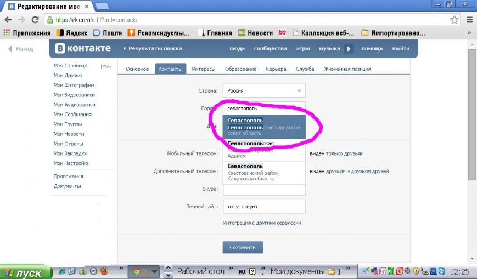Click ред. next to Моя Страница
This screenshot has width=477, height=279.
point(105,66)
